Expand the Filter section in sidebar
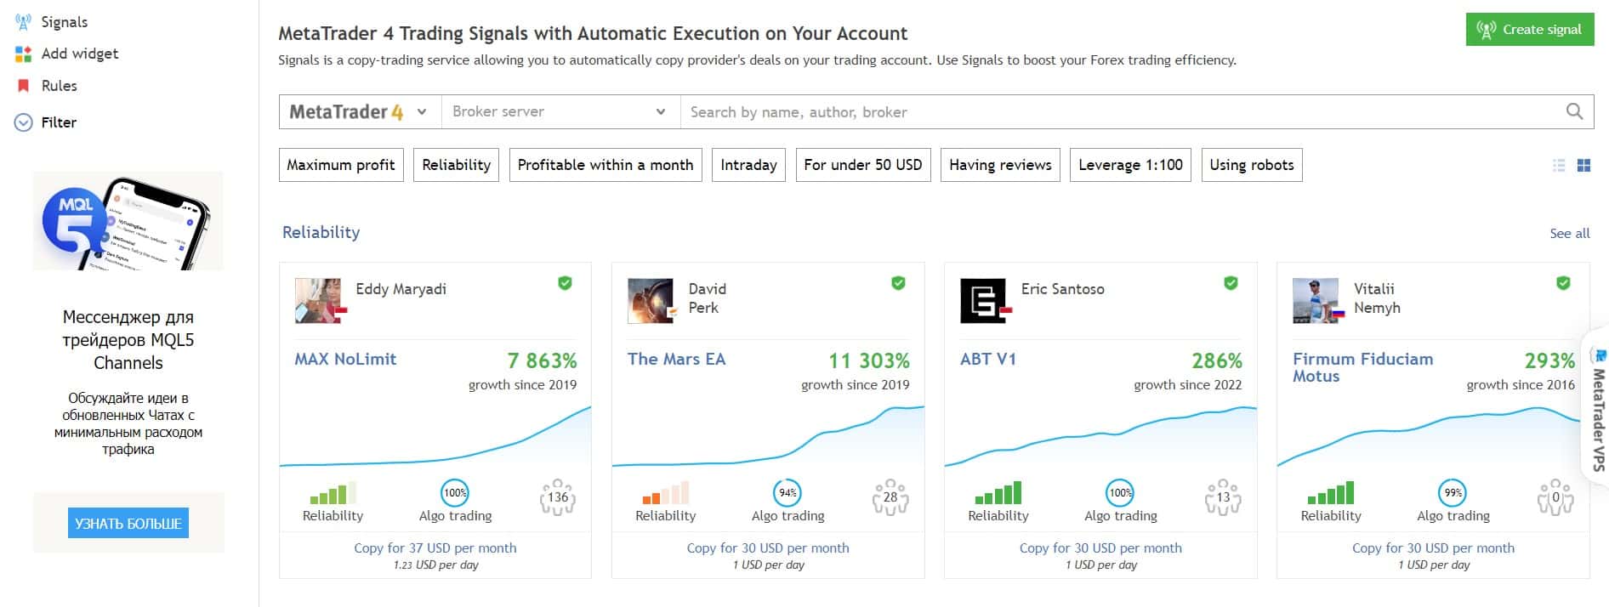This screenshot has width=1609, height=607. click(x=46, y=122)
